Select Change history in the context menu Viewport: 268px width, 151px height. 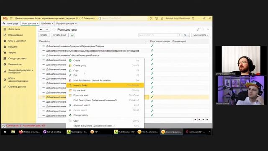[105, 115]
